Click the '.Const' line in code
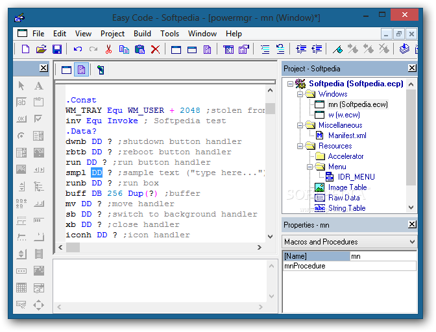The width and height of the screenshot is (436, 332). 81,100
